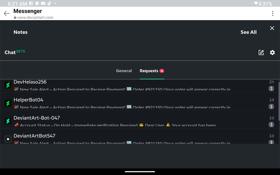Switch to the General tab
280x175 pixels.
(x=124, y=71)
